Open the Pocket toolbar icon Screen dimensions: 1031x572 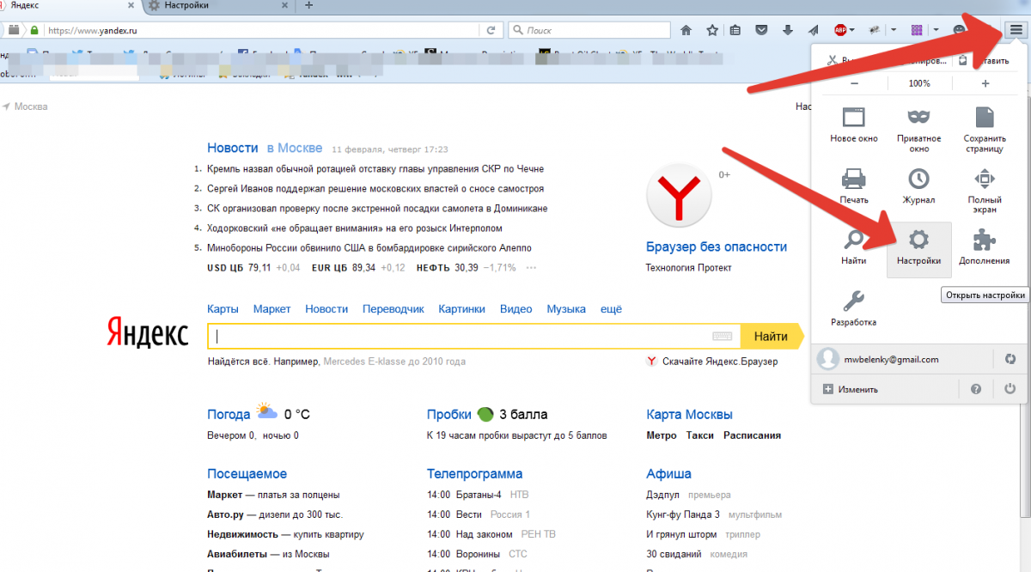click(761, 30)
